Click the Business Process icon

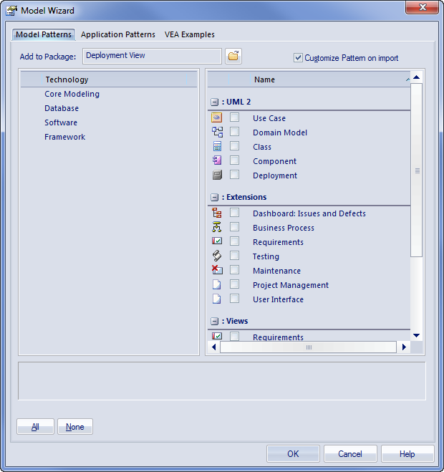[x=217, y=228]
